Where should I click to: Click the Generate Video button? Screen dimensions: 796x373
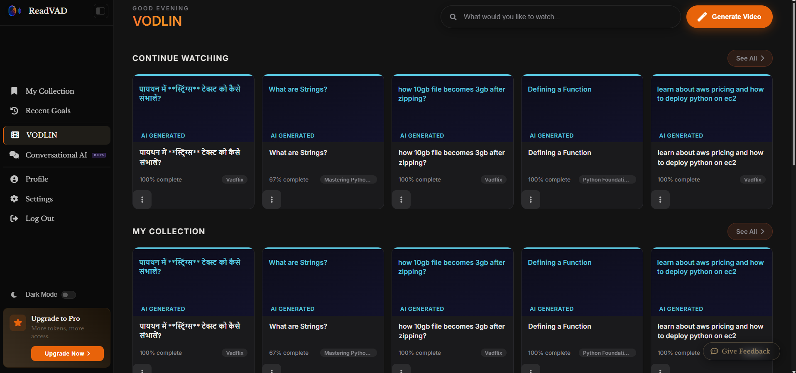[x=729, y=17]
